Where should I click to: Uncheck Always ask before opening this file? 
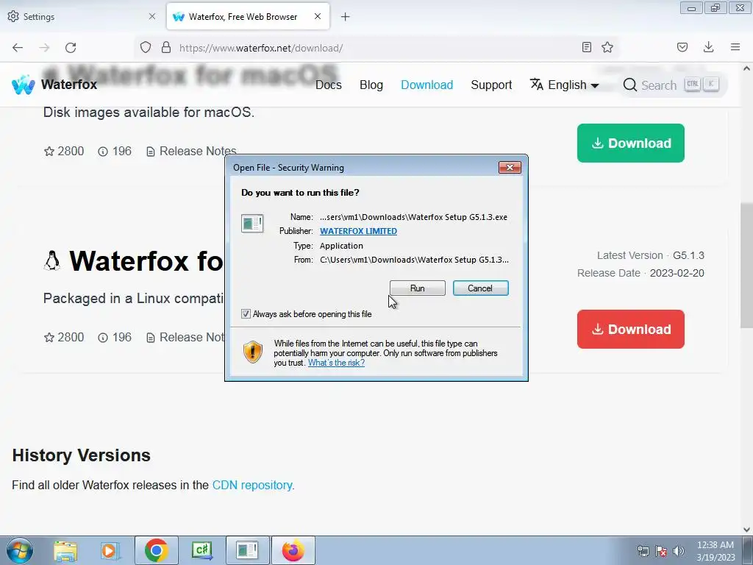pyautogui.click(x=246, y=313)
